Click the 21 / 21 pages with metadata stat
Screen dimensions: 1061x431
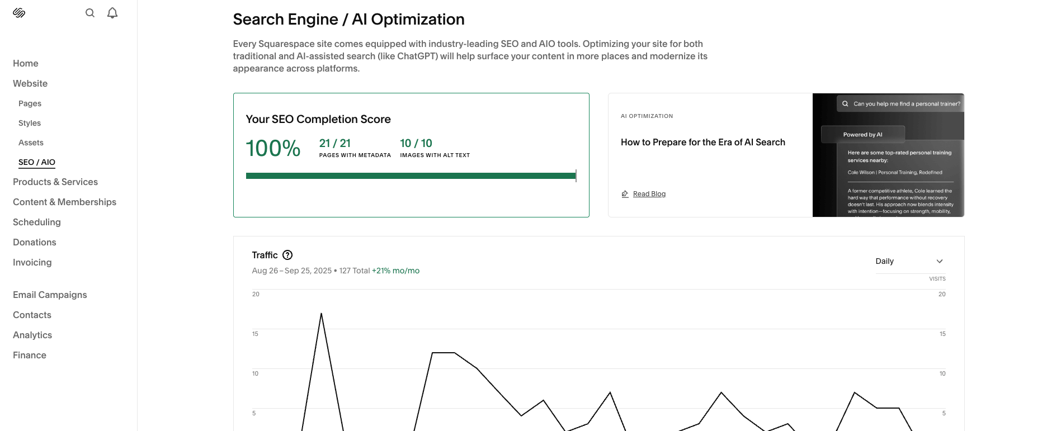point(335,144)
